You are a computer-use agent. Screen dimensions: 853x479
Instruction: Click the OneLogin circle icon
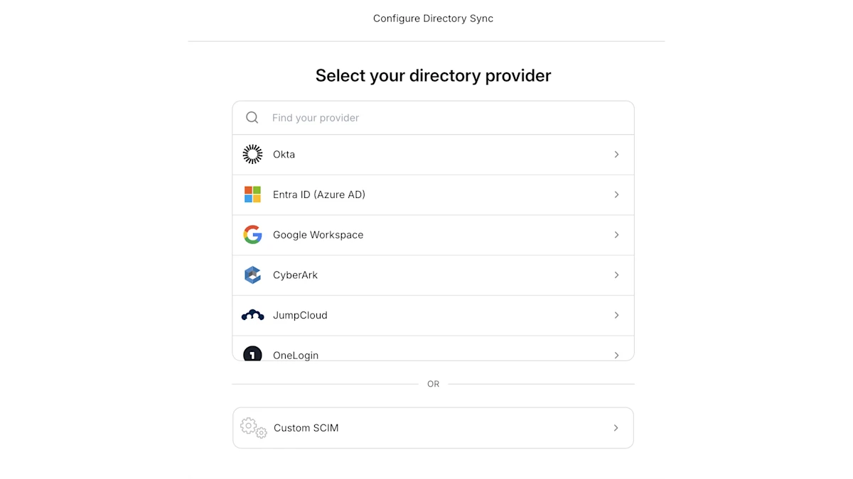pyautogui.click(x=252, y=354)
